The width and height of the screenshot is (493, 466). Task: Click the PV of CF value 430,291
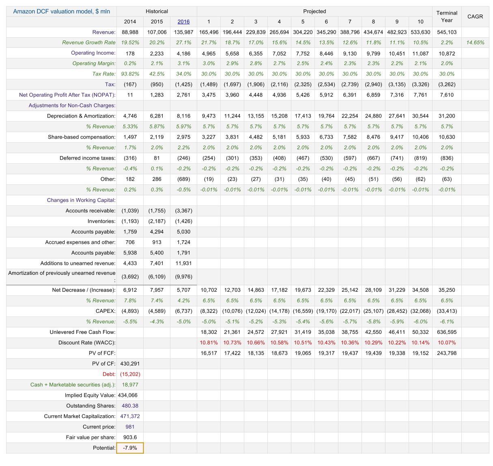click(130, 363)
